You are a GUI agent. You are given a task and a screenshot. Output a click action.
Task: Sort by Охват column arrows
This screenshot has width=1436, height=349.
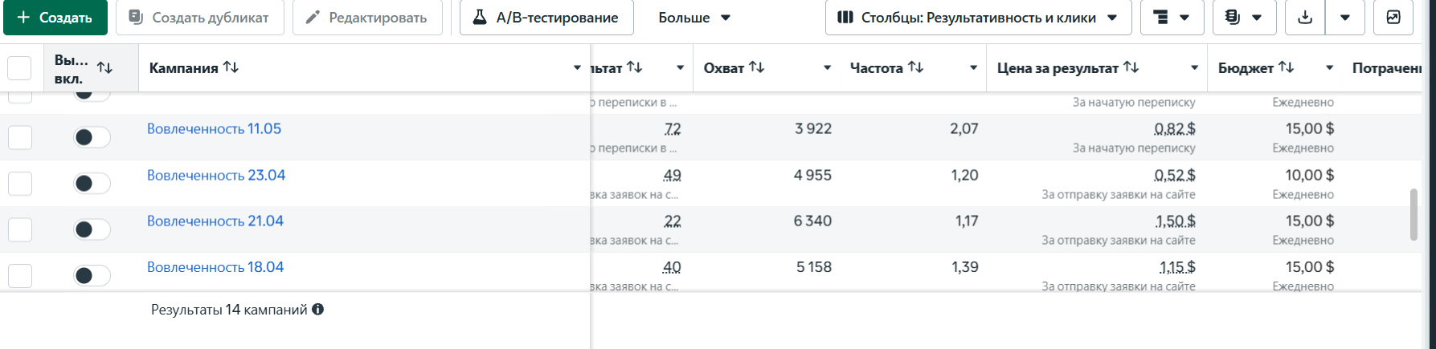(756, 67)
